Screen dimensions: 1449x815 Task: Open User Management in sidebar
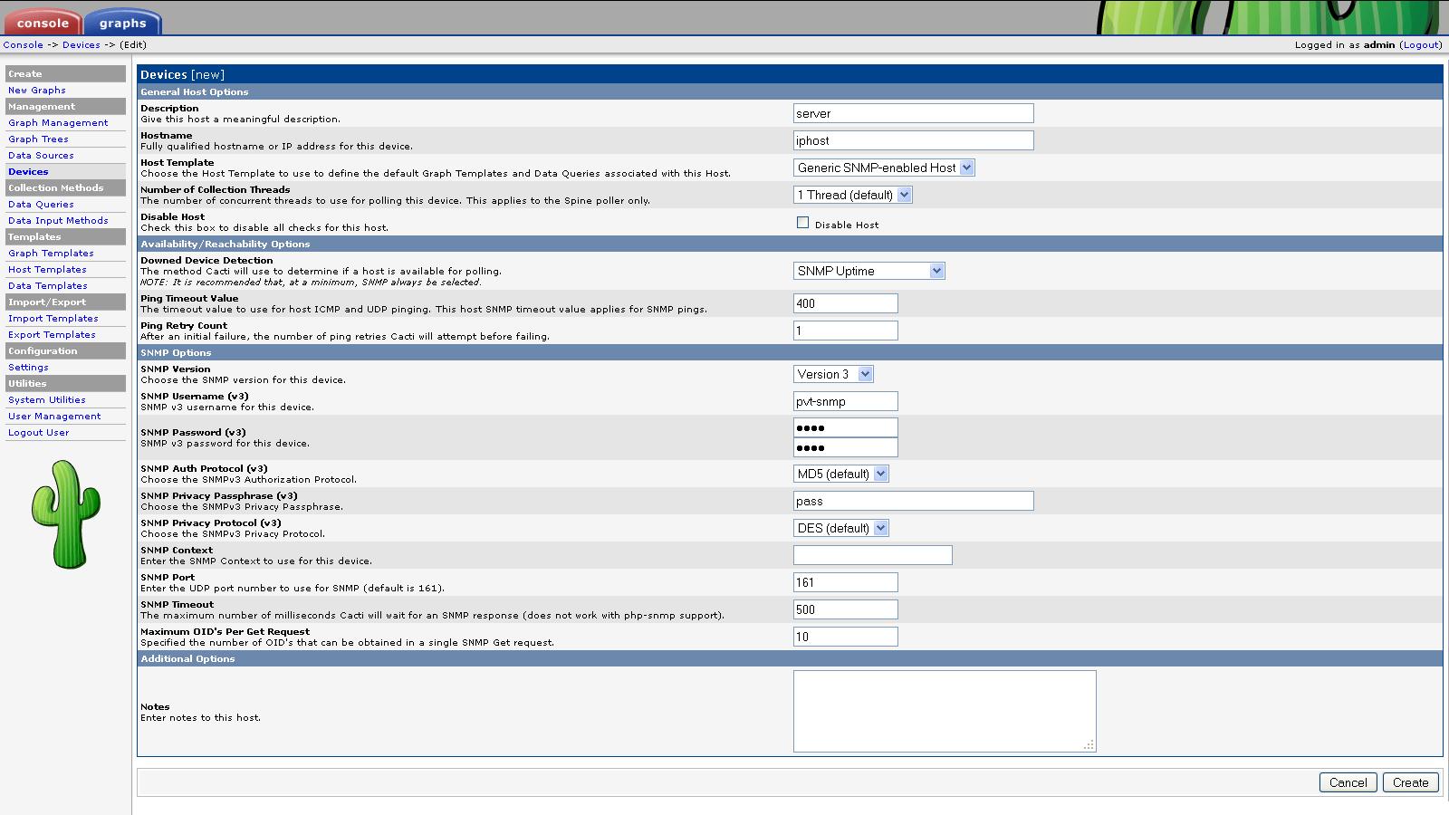click(x=54, y=417)
